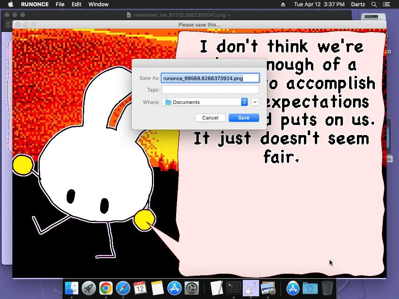Click the pink speech bubble text

[283, 102]
